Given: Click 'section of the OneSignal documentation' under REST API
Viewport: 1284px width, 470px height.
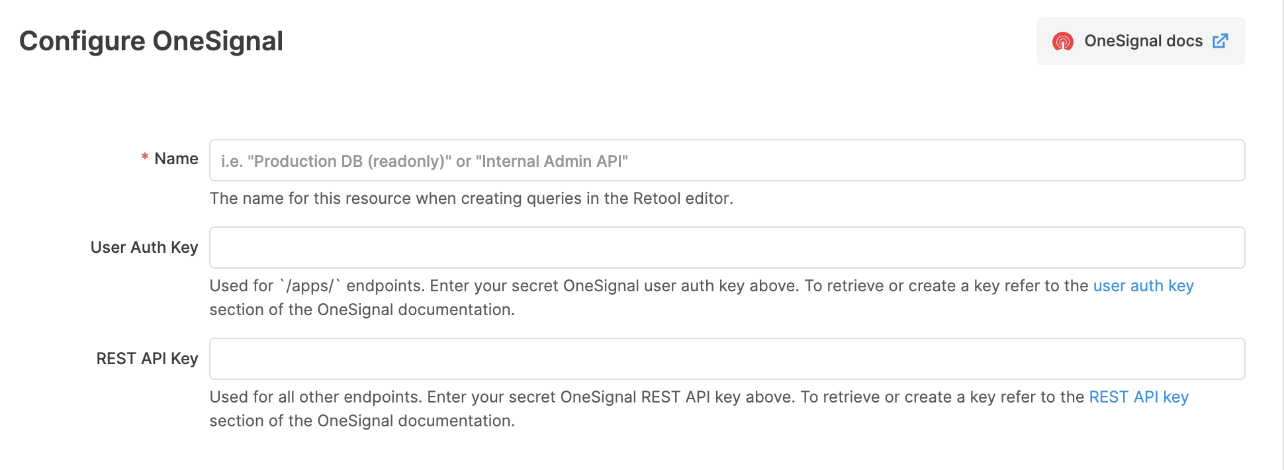Looking at the screenshot, I should pyautogui.click(x=362, y=421).
